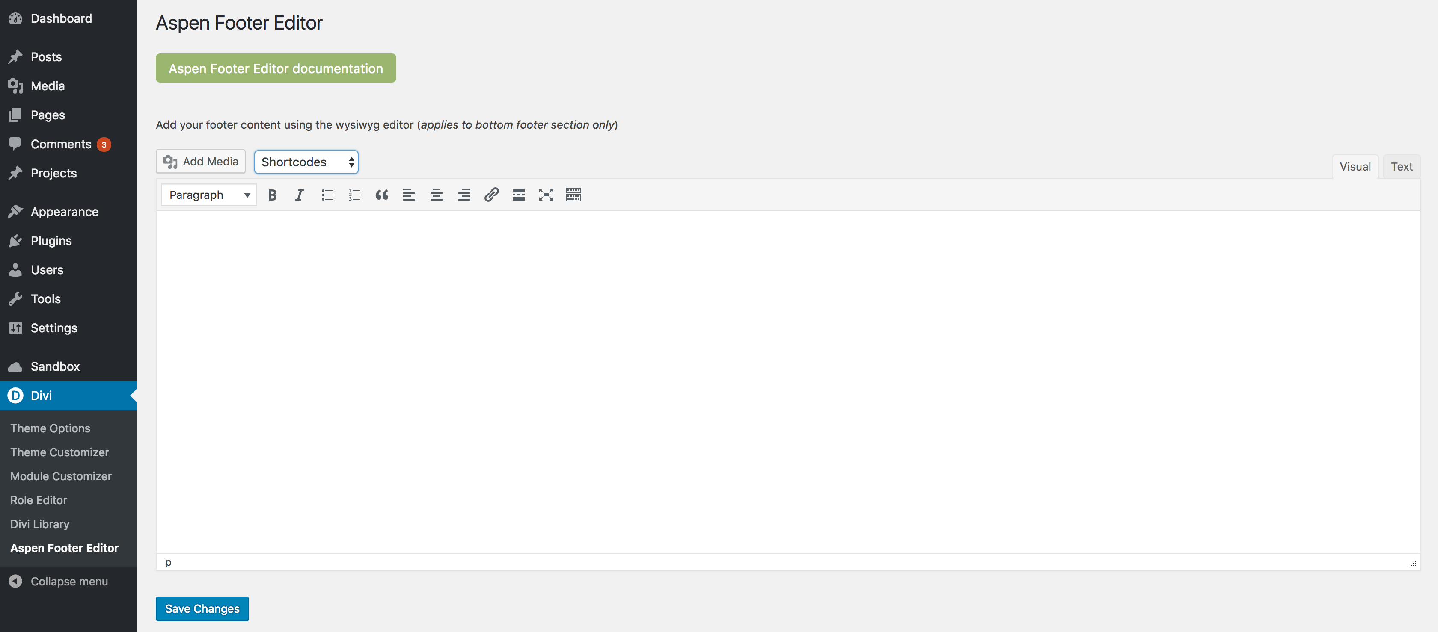The image size is (1438, 632).
Task: Click the p element path indicator
Action: pos(168,562)
